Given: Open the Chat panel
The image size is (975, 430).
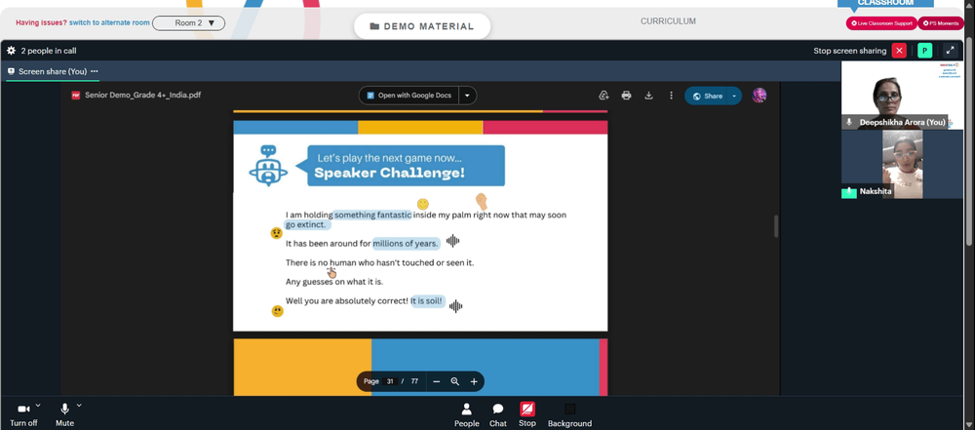Looking at the screenshot, I should [498, 415].
